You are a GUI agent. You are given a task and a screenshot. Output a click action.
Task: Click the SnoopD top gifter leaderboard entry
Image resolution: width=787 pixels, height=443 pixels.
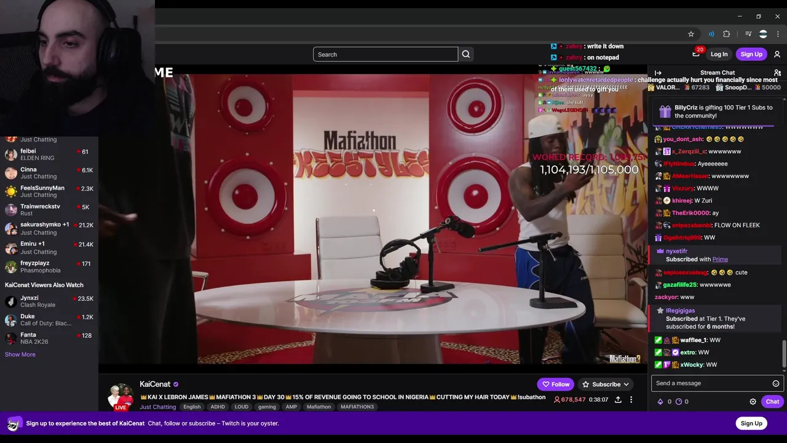(748, 87)
